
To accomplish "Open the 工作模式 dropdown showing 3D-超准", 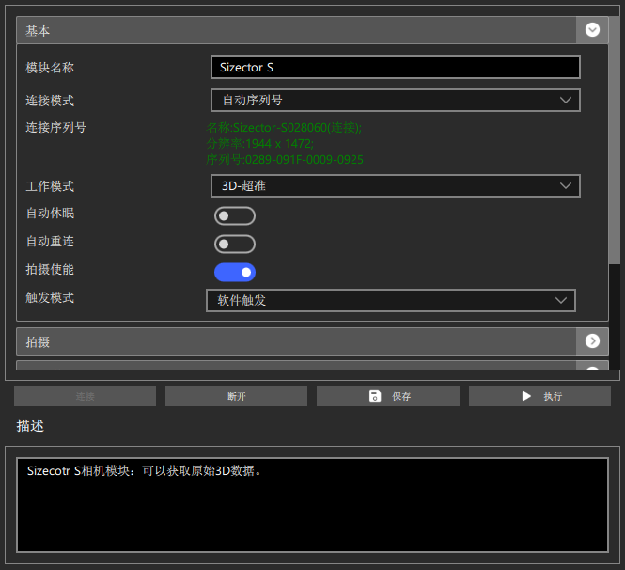I will [x=395, y=185].
